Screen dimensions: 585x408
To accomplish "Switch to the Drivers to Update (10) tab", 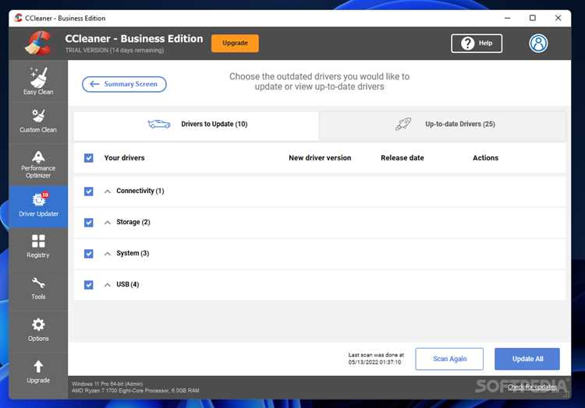I will pyautogui.click(x=197, y=126).
